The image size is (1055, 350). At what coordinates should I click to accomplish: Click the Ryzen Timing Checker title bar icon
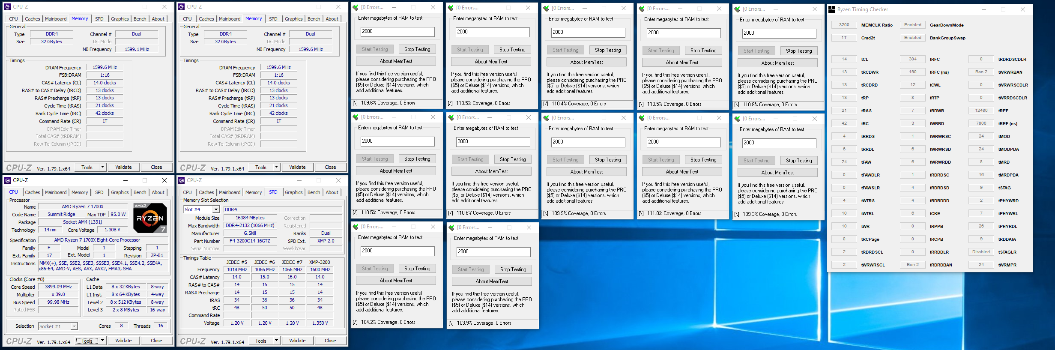(x=832, y=9)
